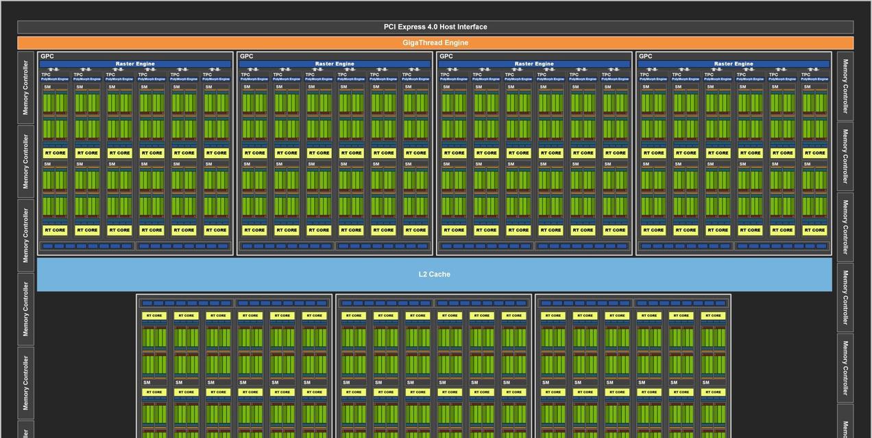Click the first upper RT CORE in the leftmost GPC
The image size is (872, 438).
55,153
